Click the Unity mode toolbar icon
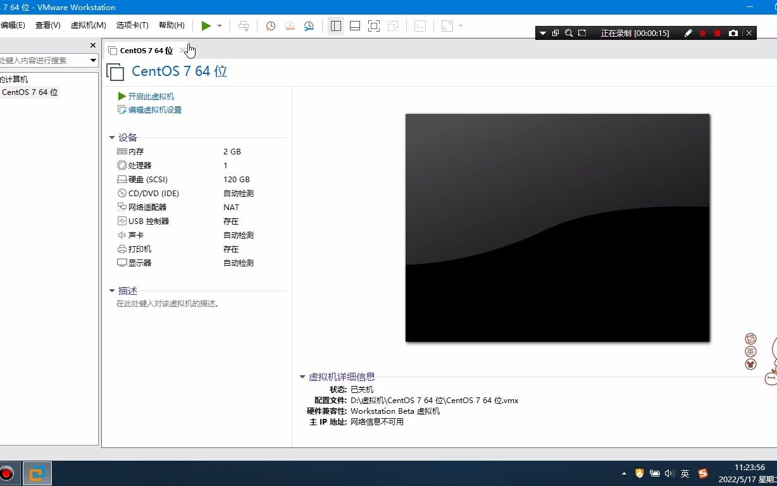This screenshot has height=486, width=777. click(x=393, y=26)
